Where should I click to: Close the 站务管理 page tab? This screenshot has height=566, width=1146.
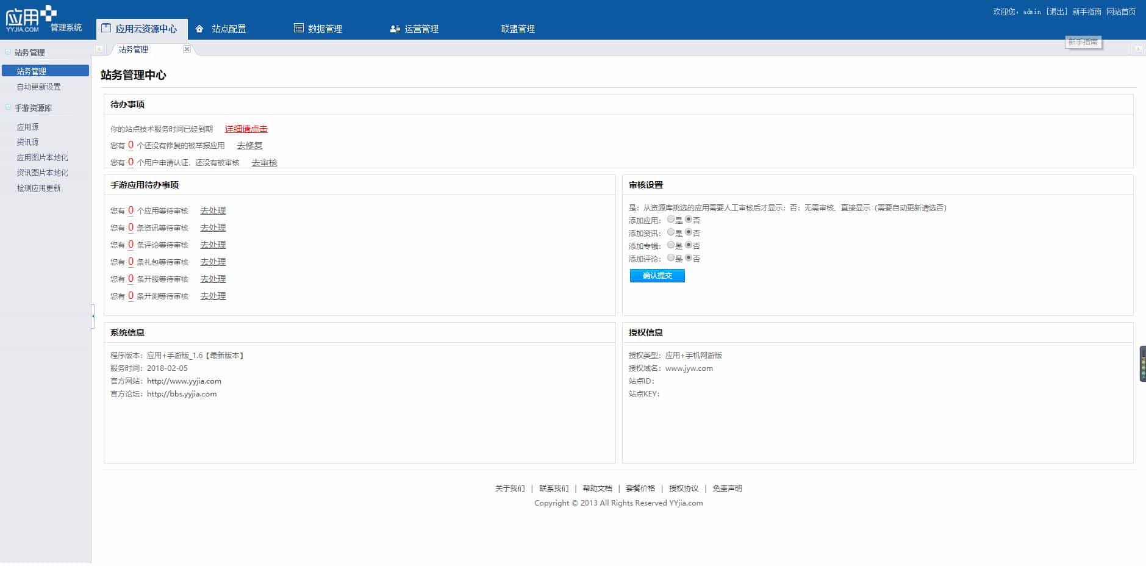(x=187, y=49)
